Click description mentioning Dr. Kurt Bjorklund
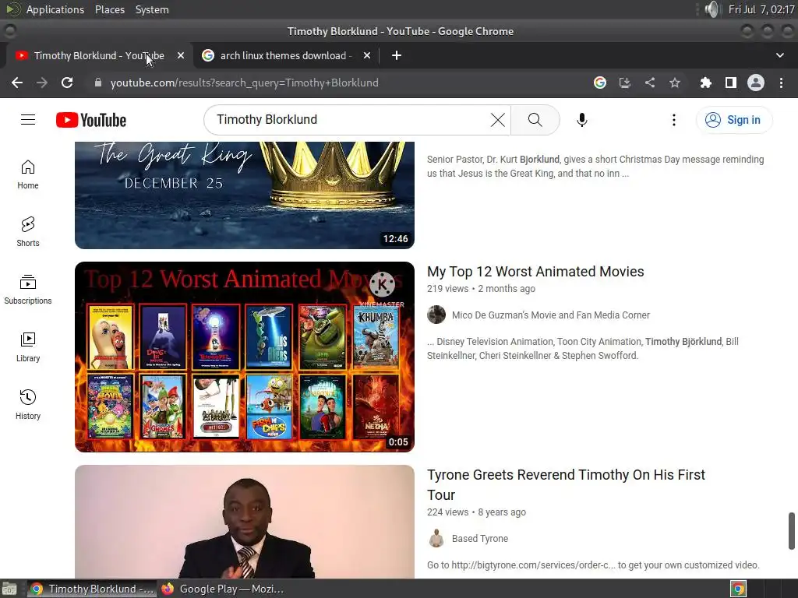Viewport: 798px width, 598px height. [x=595, y=167]
